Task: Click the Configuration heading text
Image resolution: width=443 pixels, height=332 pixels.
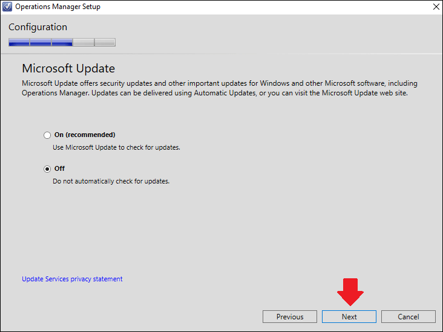Action: [x=38, y=27]
